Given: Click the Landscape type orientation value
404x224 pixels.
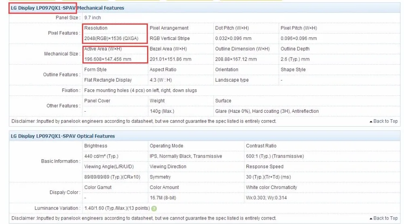Looking at the screenshot, I should [232, 80].
